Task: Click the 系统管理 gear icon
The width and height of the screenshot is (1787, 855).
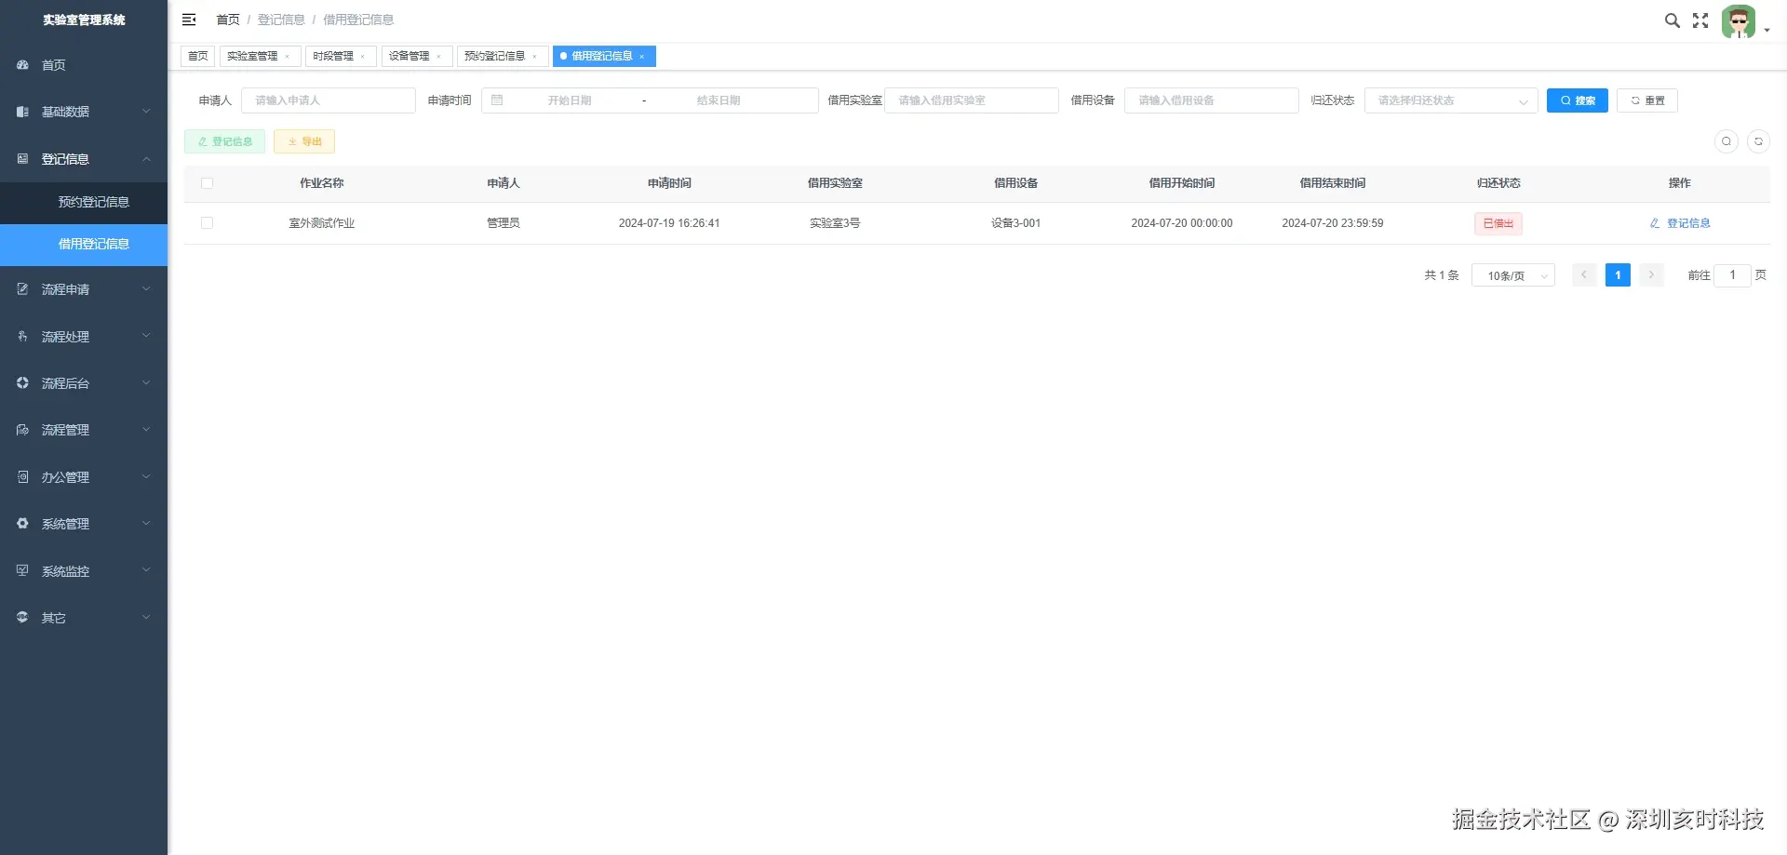Action: click(22, 524)
